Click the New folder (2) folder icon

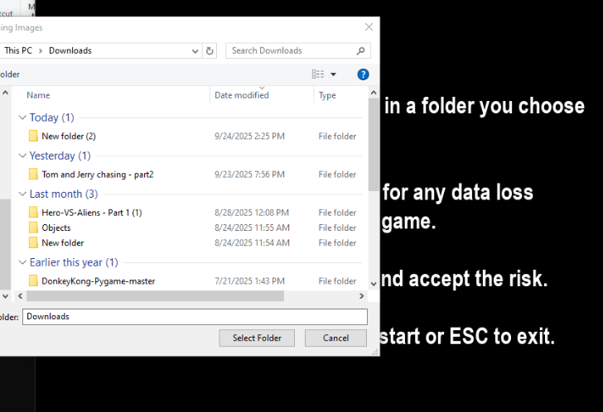pos(33,136)
